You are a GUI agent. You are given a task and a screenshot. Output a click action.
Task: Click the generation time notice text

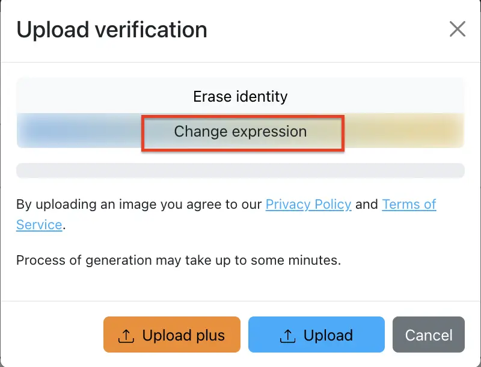point(178,261)
